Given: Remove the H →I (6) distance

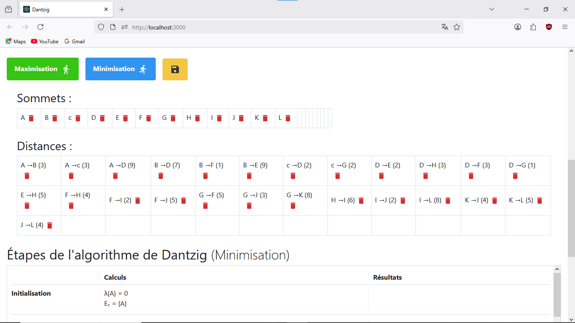Looking at the screenshot, I should point(361,201).
